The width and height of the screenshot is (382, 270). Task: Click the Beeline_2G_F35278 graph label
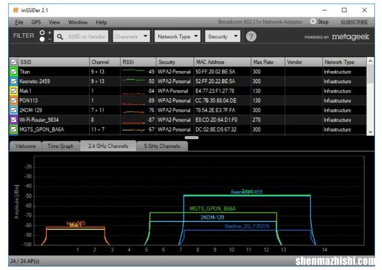click(247, 226)
